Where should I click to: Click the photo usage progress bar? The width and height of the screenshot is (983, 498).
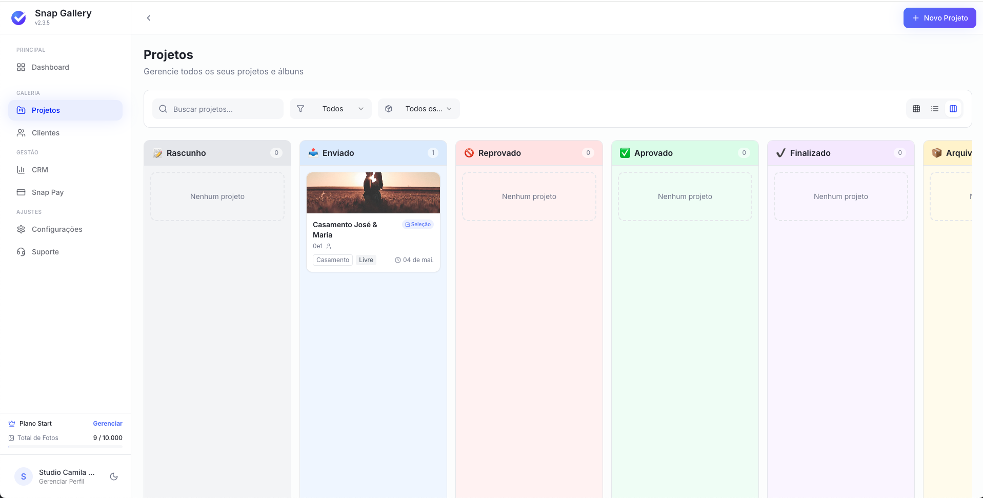tap(65, 447)
